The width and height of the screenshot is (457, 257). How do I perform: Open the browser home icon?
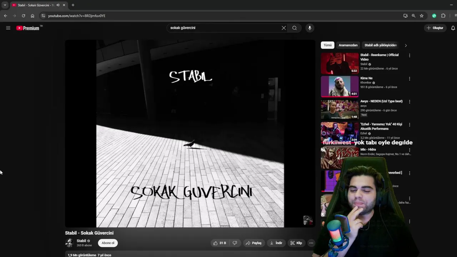[32, 16]
